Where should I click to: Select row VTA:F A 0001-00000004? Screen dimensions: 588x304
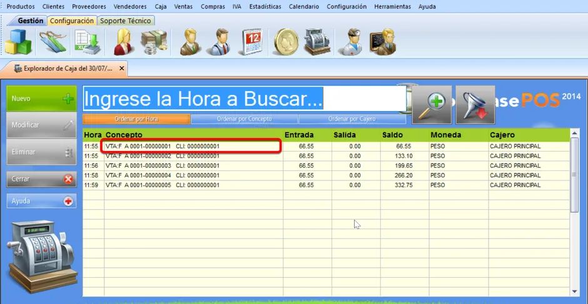point(326,175)
